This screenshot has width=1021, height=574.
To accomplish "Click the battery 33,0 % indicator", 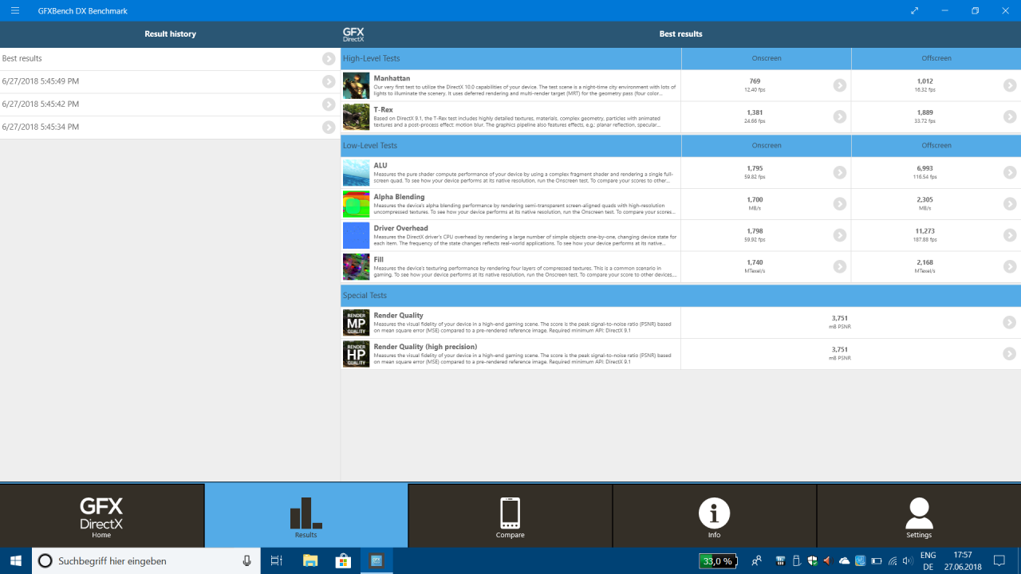I will pos(717,561).
